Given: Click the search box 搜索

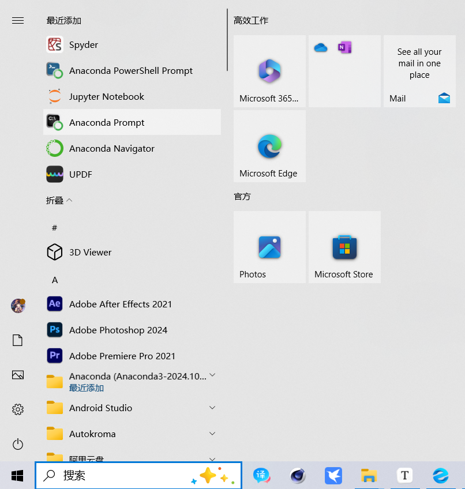Looking at the screenshot, I should coord(138,476).
